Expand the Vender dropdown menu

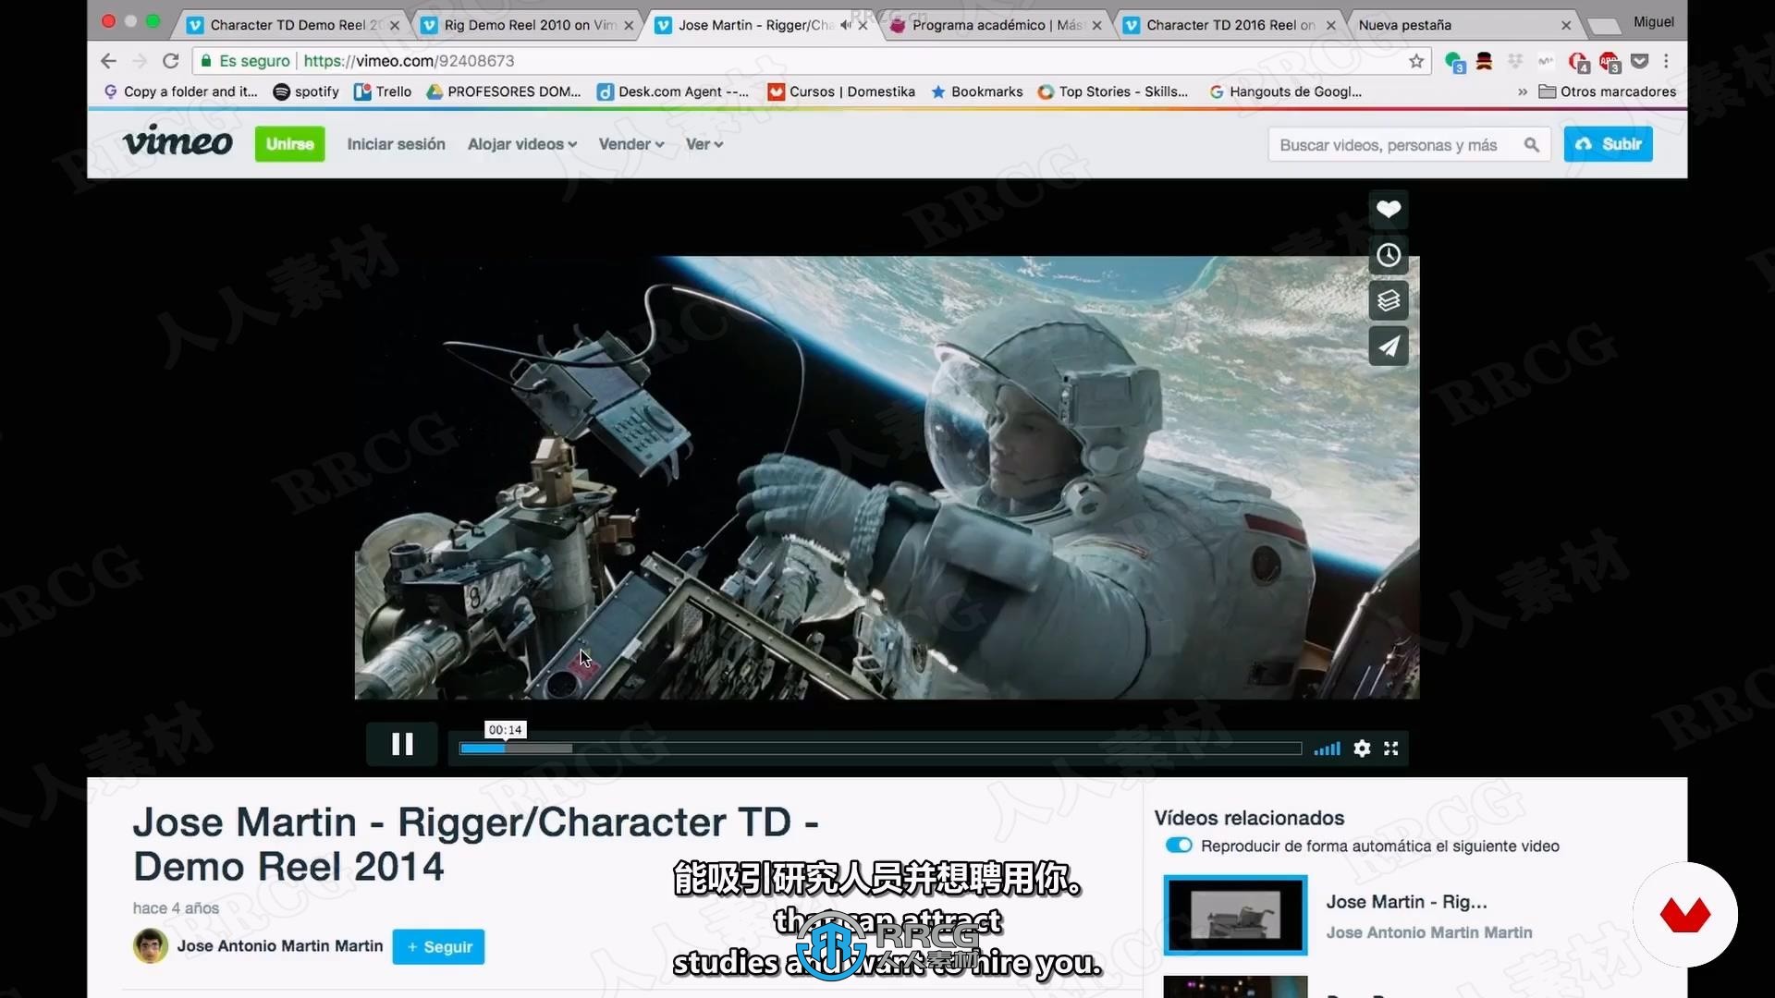tap(631, 144)
